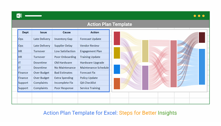
Task: Select the QA Checklist cell
Action: point(94,83)
